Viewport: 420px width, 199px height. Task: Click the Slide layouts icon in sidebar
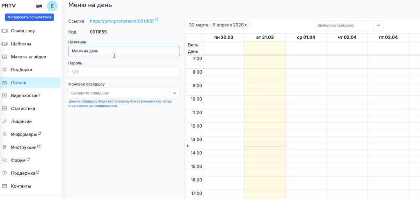tap(5, 57)
